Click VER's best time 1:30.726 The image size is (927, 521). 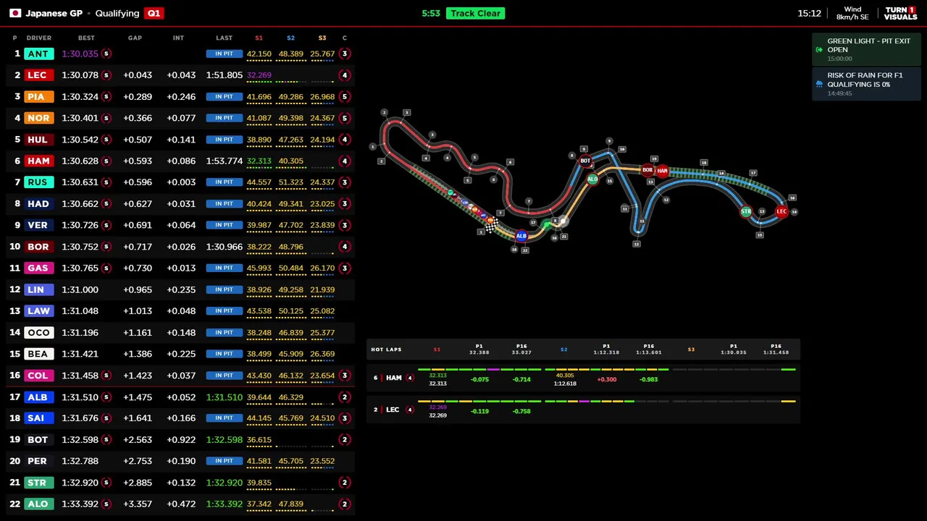[x=80, y=225]
